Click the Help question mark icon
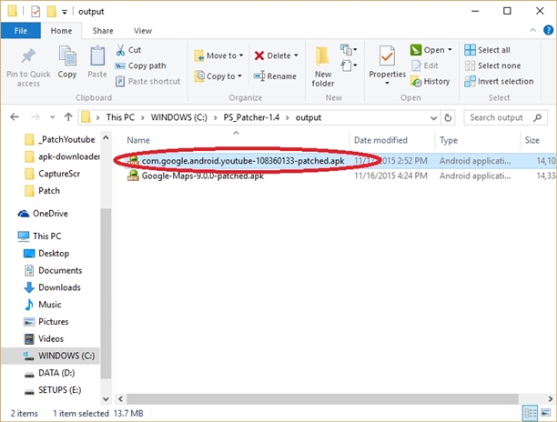Image resolution: width=557 pixels, height=422 pixels. [548, 31]
